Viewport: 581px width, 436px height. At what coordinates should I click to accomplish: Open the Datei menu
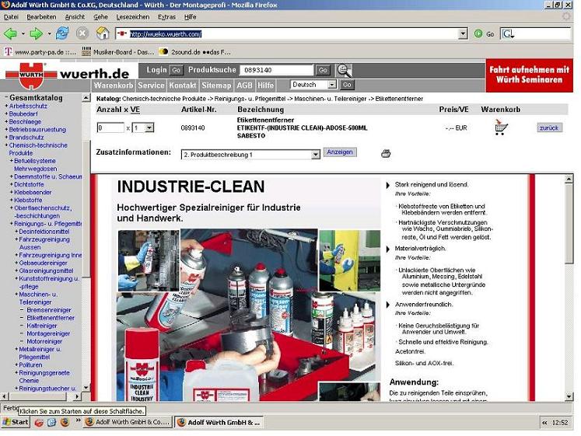[x=11, y=17]
